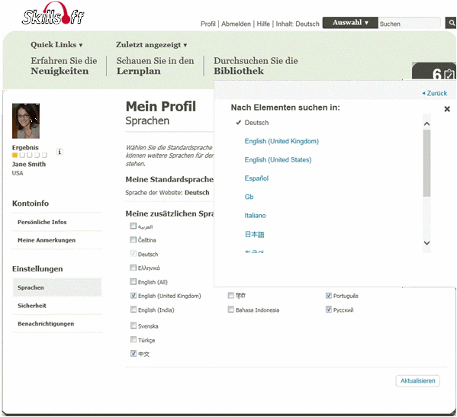The width and height of the screenshot is (457, 417).
Task: Click the Suchen search field
Action: click(410, 24)
